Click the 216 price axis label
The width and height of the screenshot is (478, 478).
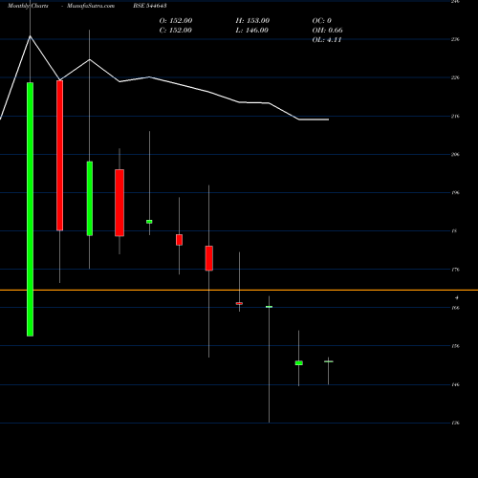click(x=455, y=116)
